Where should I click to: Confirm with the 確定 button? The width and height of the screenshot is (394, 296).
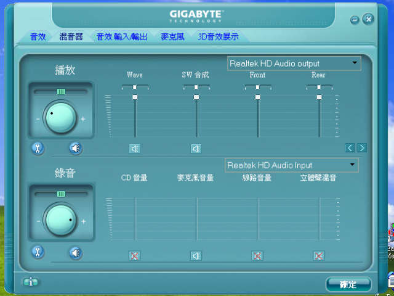pos(348,284)
